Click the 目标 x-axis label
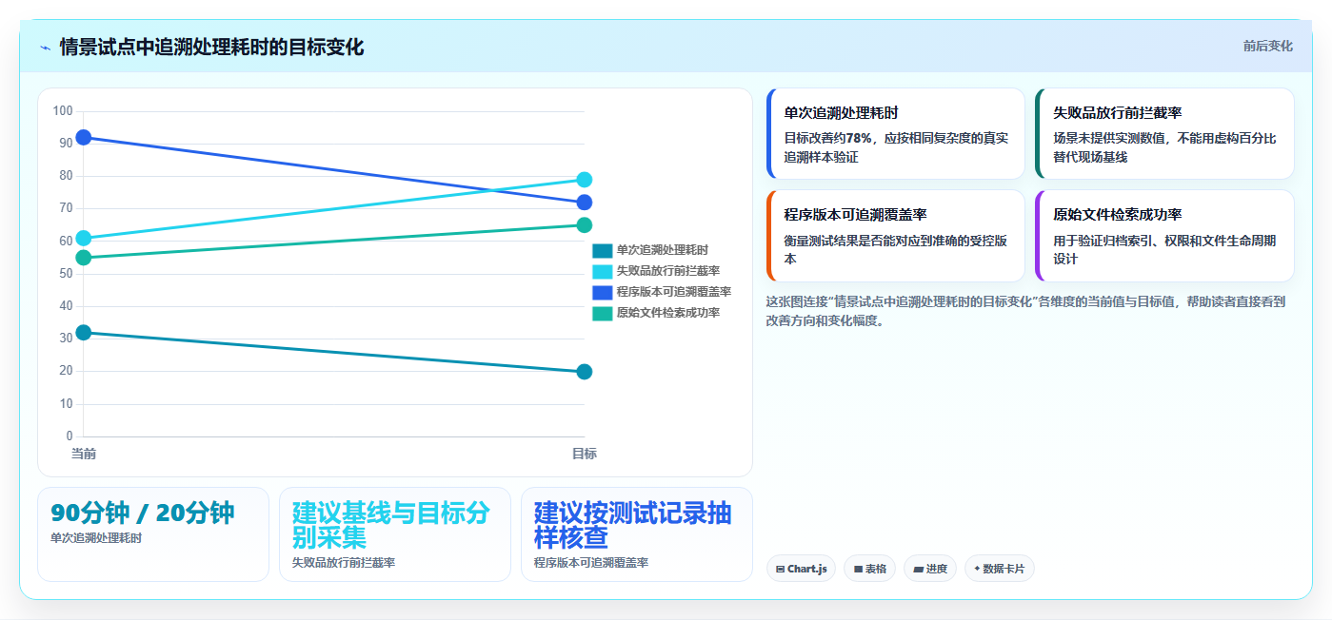This screenshot has height=620, width=1332. [585, 454]
